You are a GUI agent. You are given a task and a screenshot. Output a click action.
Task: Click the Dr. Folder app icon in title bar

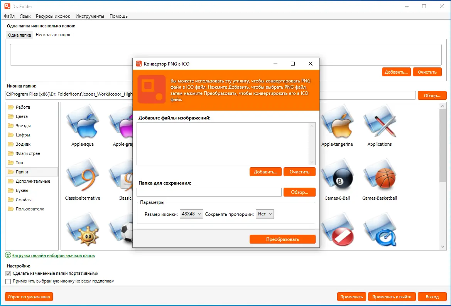tap(7, 6)
